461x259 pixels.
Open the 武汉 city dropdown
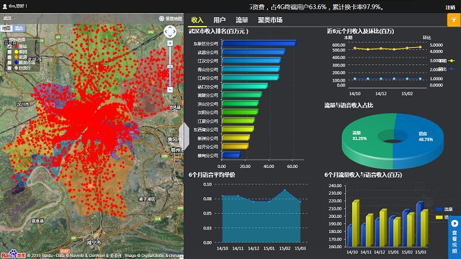9,18
